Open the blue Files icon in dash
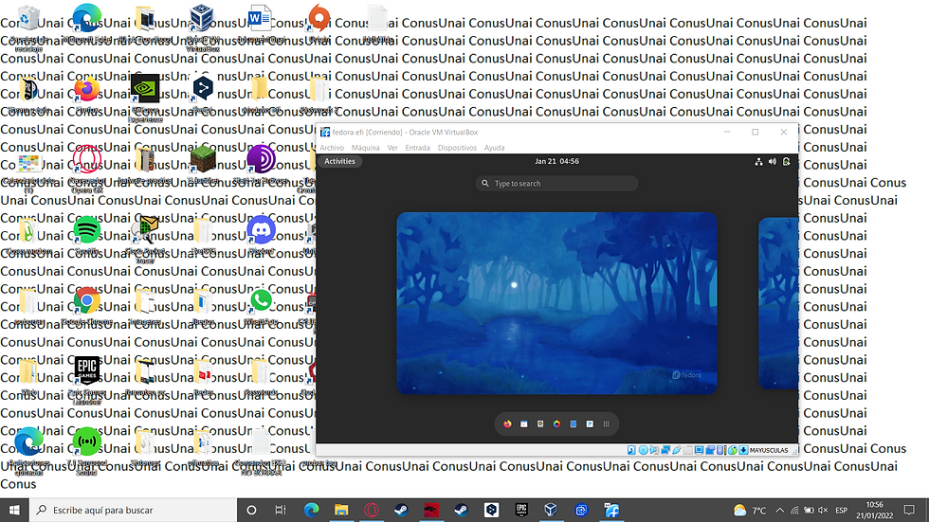929x522 pixels. click(574, 423)
